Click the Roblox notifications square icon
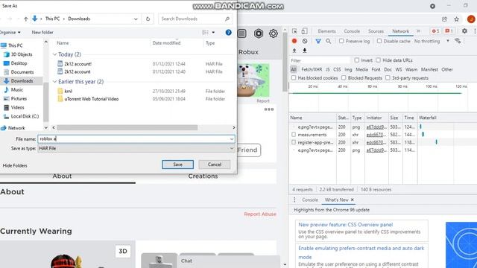This screenshot has height=268, width=477. 241,33
